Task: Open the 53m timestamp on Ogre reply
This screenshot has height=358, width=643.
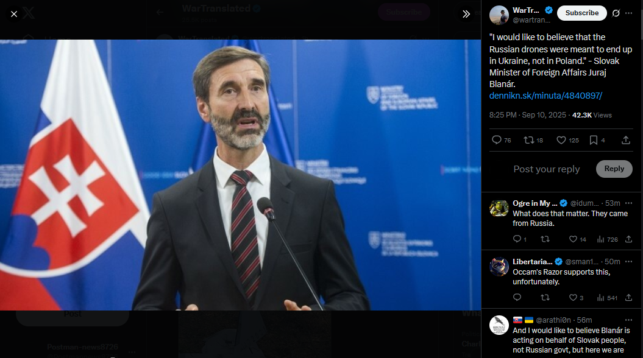Action: (613, 203)
